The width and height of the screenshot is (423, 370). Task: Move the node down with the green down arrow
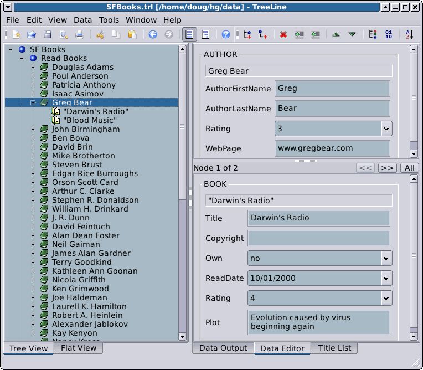(352, 34)
